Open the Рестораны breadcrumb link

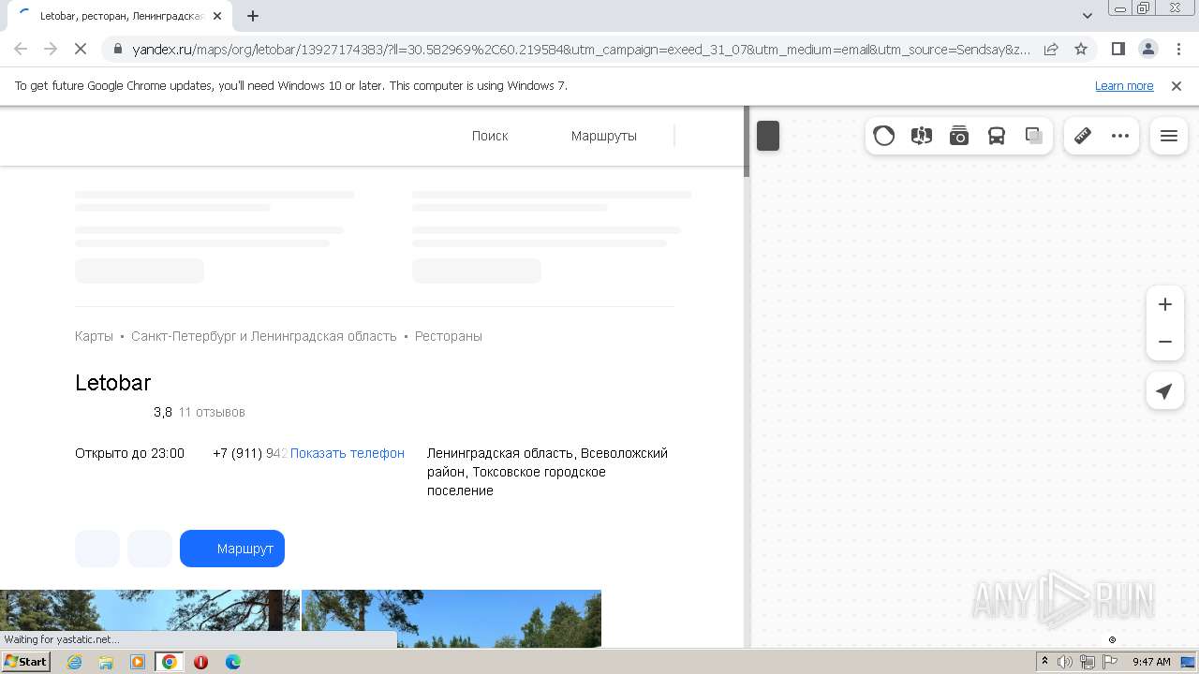pyautogui.click(x=449, y=336)
